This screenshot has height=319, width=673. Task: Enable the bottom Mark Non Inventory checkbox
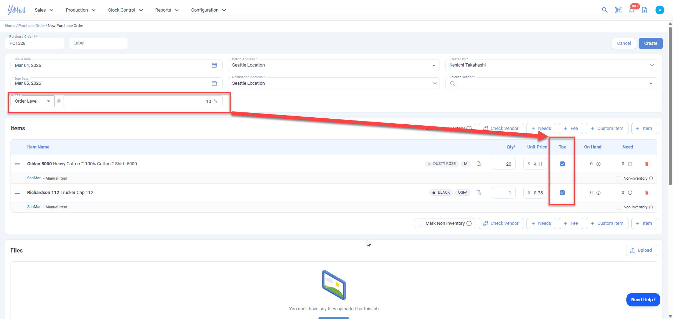point(420,223)
